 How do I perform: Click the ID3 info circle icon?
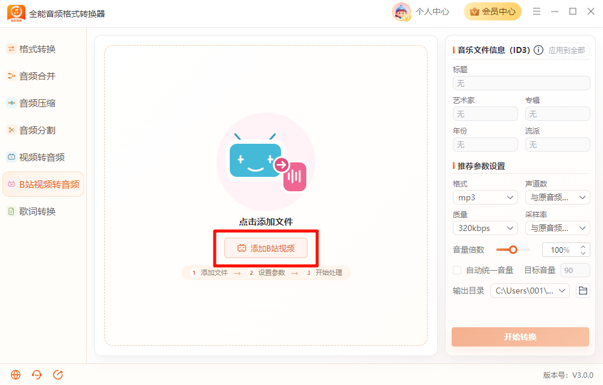tap(538, 50)
